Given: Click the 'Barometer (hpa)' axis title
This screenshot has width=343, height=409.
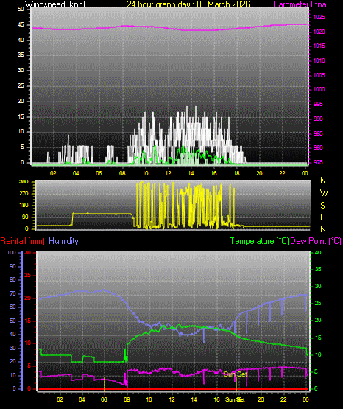Looking at the screenshot, I should pyautogui.click(x=301, y=4).
